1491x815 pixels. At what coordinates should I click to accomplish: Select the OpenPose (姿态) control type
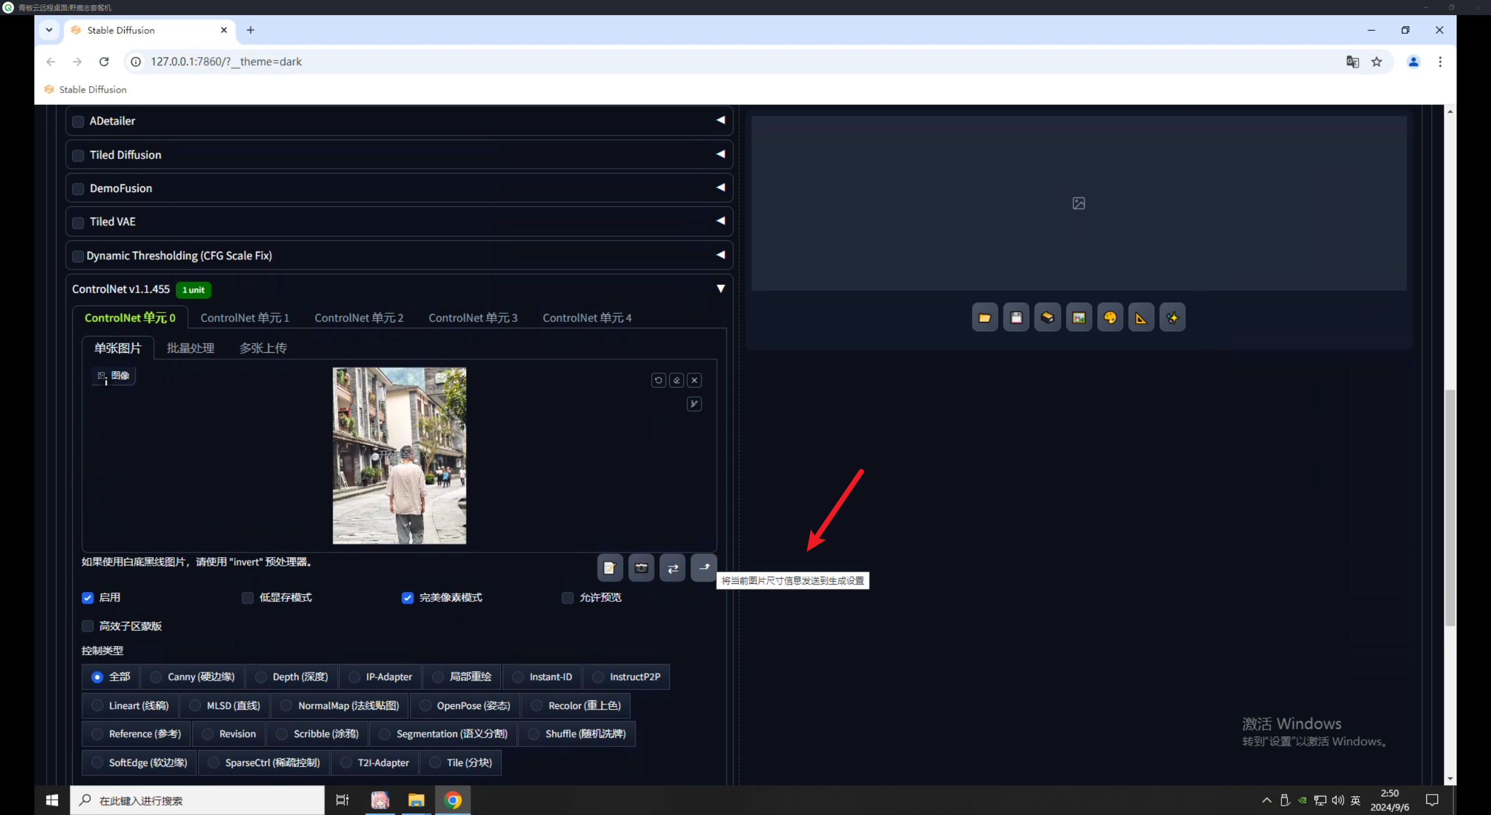pyautogui.click(x=465, y=706)
